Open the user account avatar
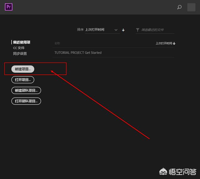The image size is (200, 179). 191,7
